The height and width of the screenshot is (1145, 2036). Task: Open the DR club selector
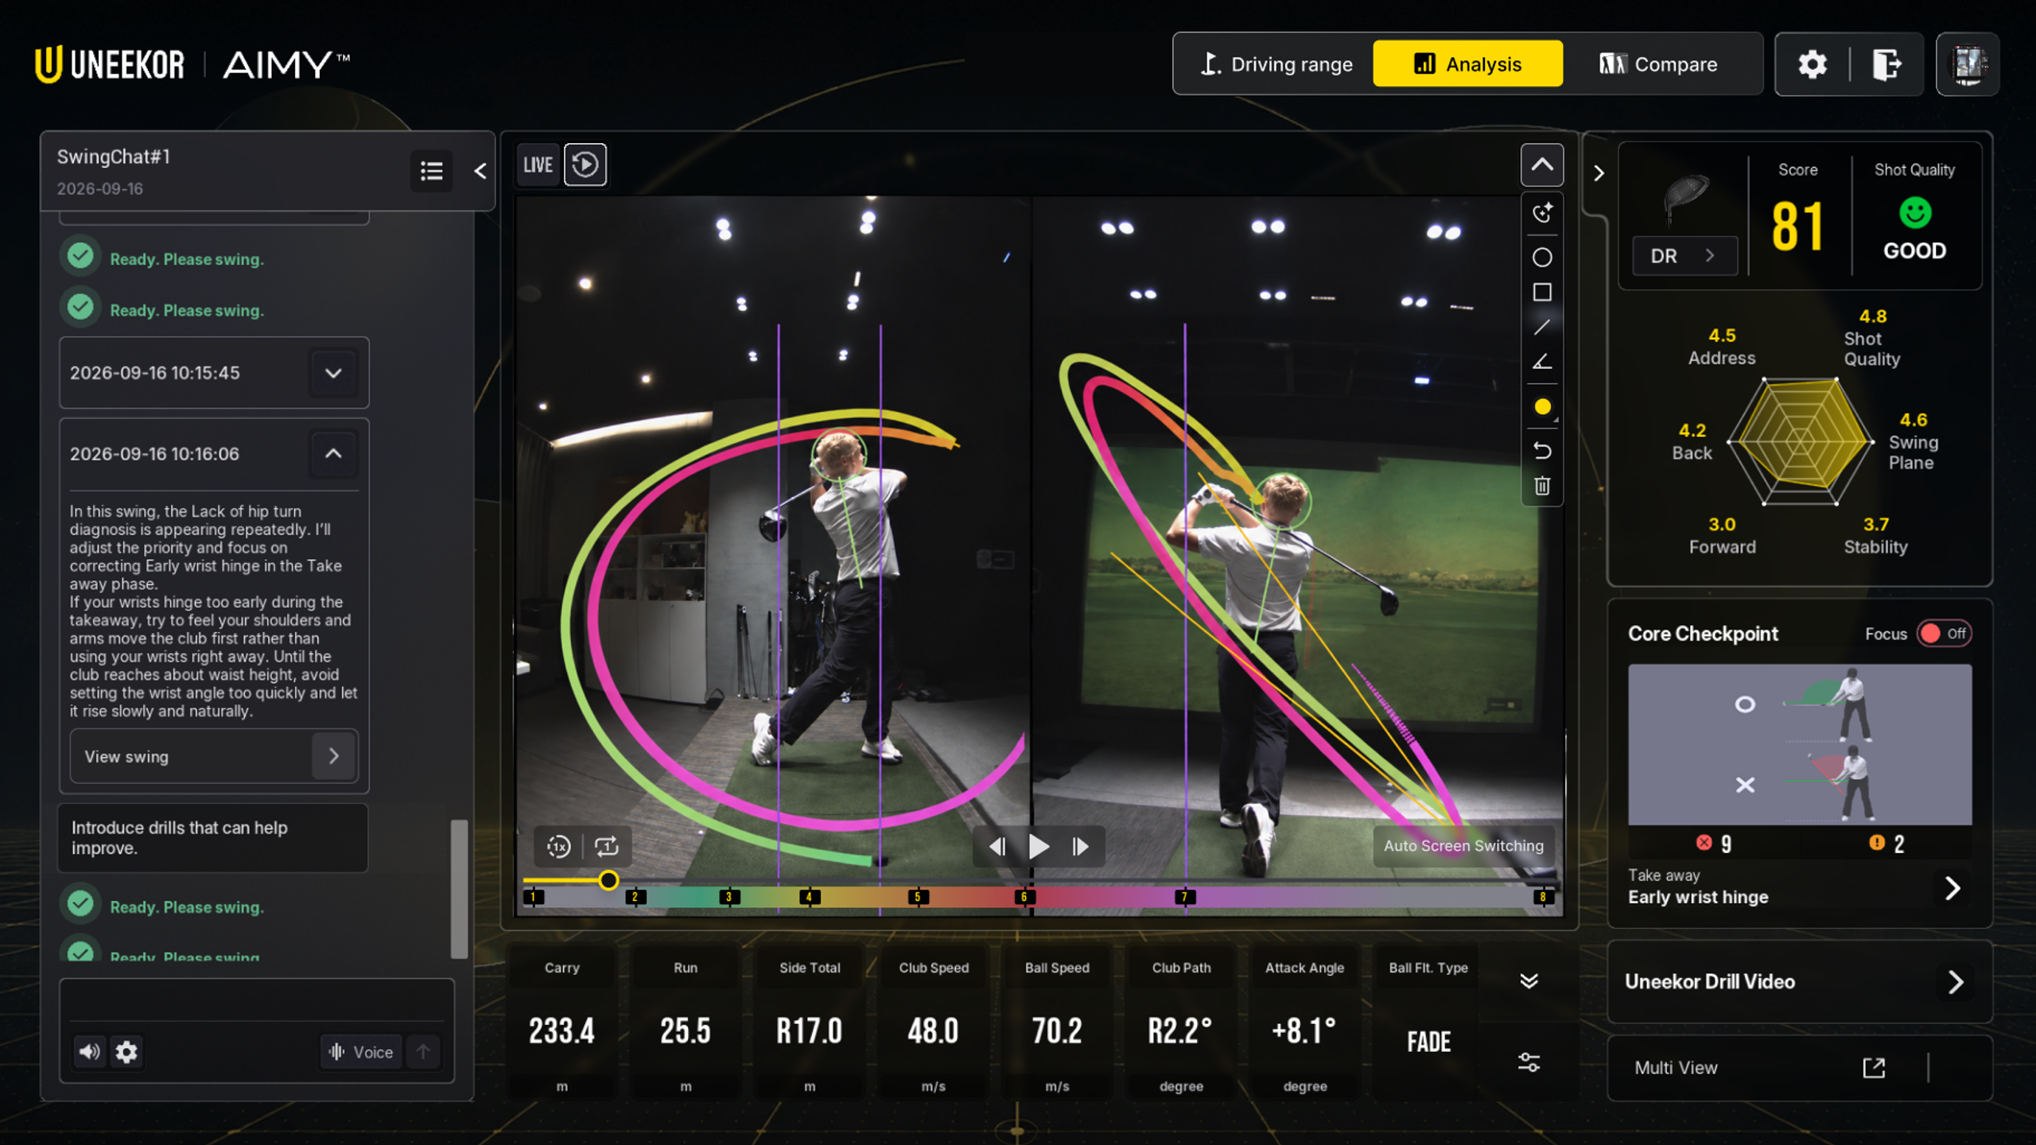pyautogui.click(x=1684, y=256)
